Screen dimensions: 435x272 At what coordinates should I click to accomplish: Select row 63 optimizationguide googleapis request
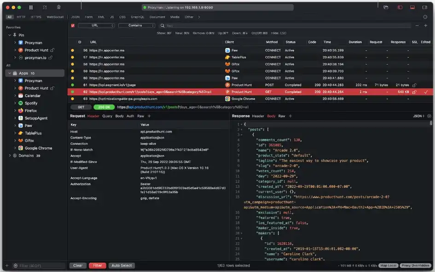click(x=250, y=98)
